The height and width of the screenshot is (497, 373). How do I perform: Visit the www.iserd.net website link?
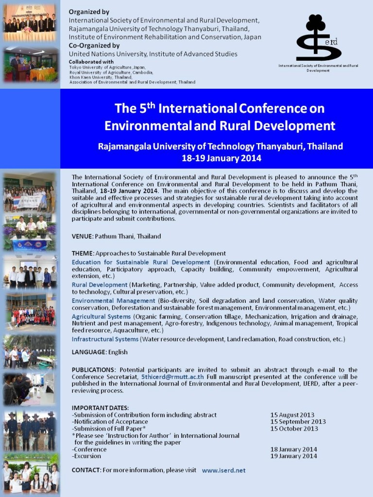223,470
